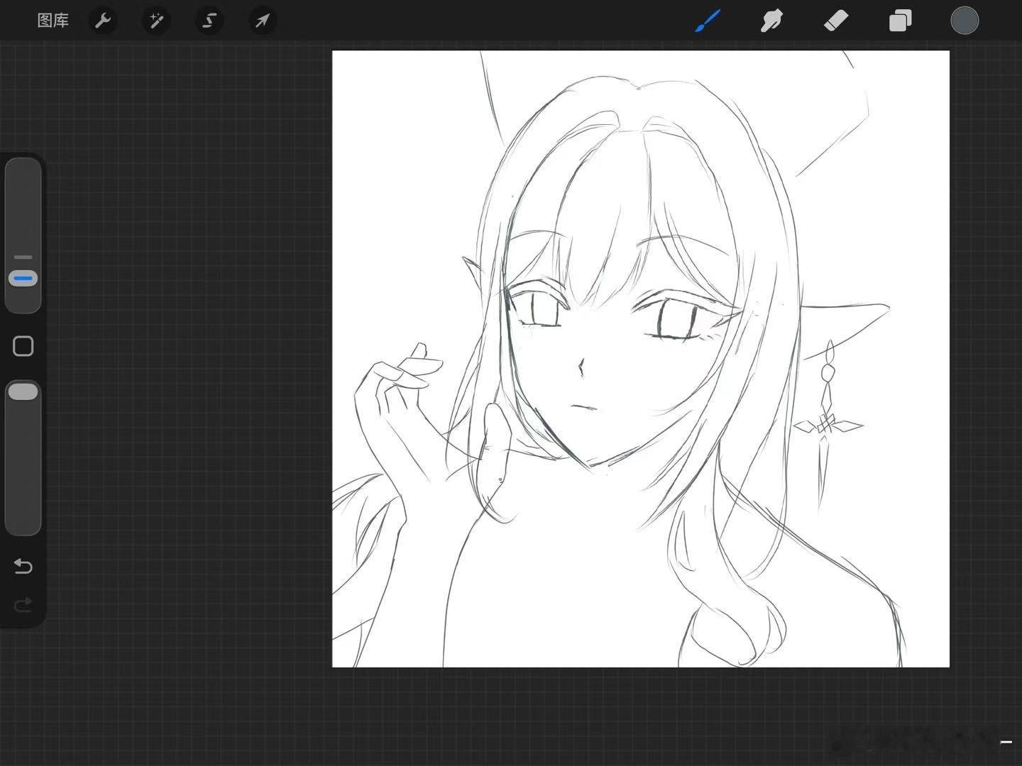This screenshot has height=766, width=1022.
Task: Select the Smudge tool
Action: tap(771, 21)
